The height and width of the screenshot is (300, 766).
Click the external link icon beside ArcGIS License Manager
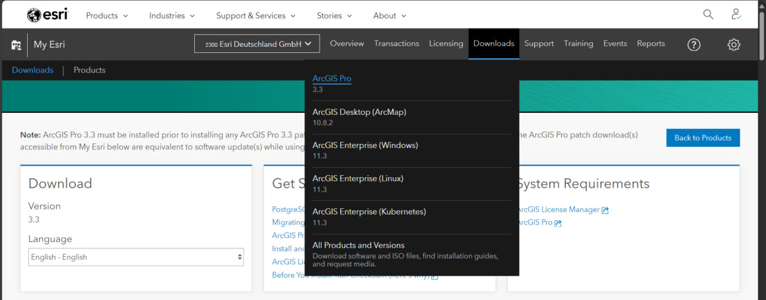tap(605, 210)
